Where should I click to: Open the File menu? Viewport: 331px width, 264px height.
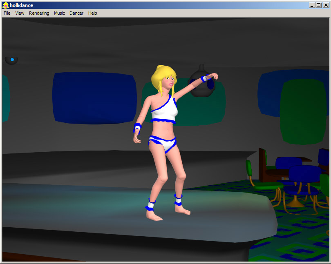point(7,13)
